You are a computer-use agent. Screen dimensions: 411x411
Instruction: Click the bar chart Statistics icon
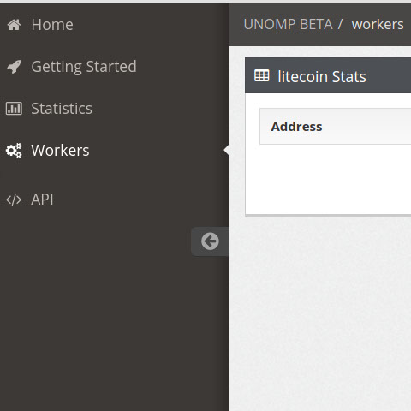[14, 109]
